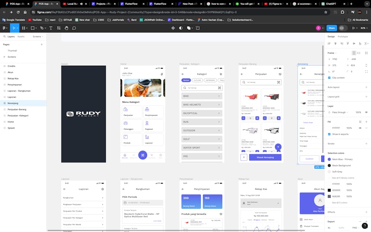Select the Move tool

pyautogui.click(x=14, y=28)
